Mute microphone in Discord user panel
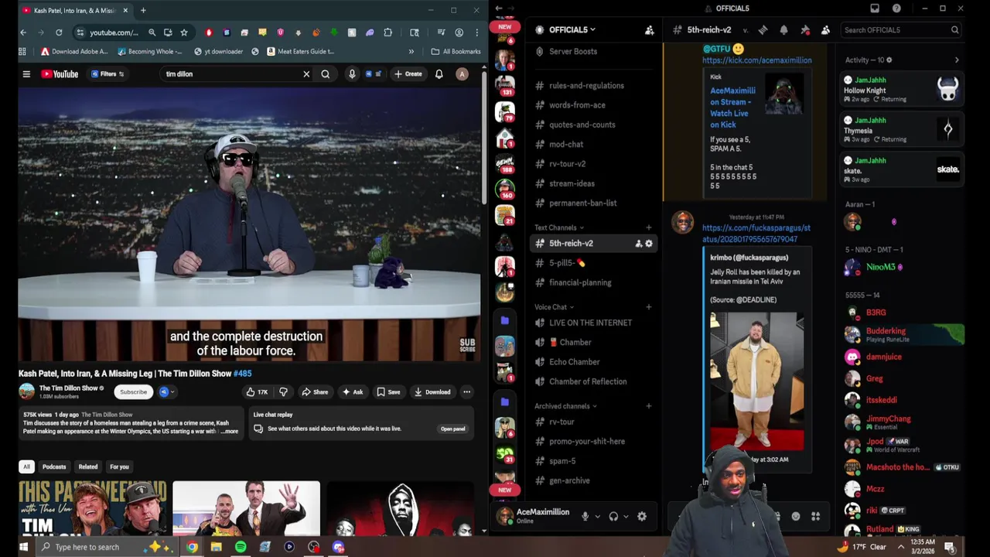 pyautogui.click(x=585, y=517)
